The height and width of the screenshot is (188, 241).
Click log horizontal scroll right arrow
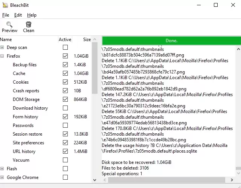(232, 180)
